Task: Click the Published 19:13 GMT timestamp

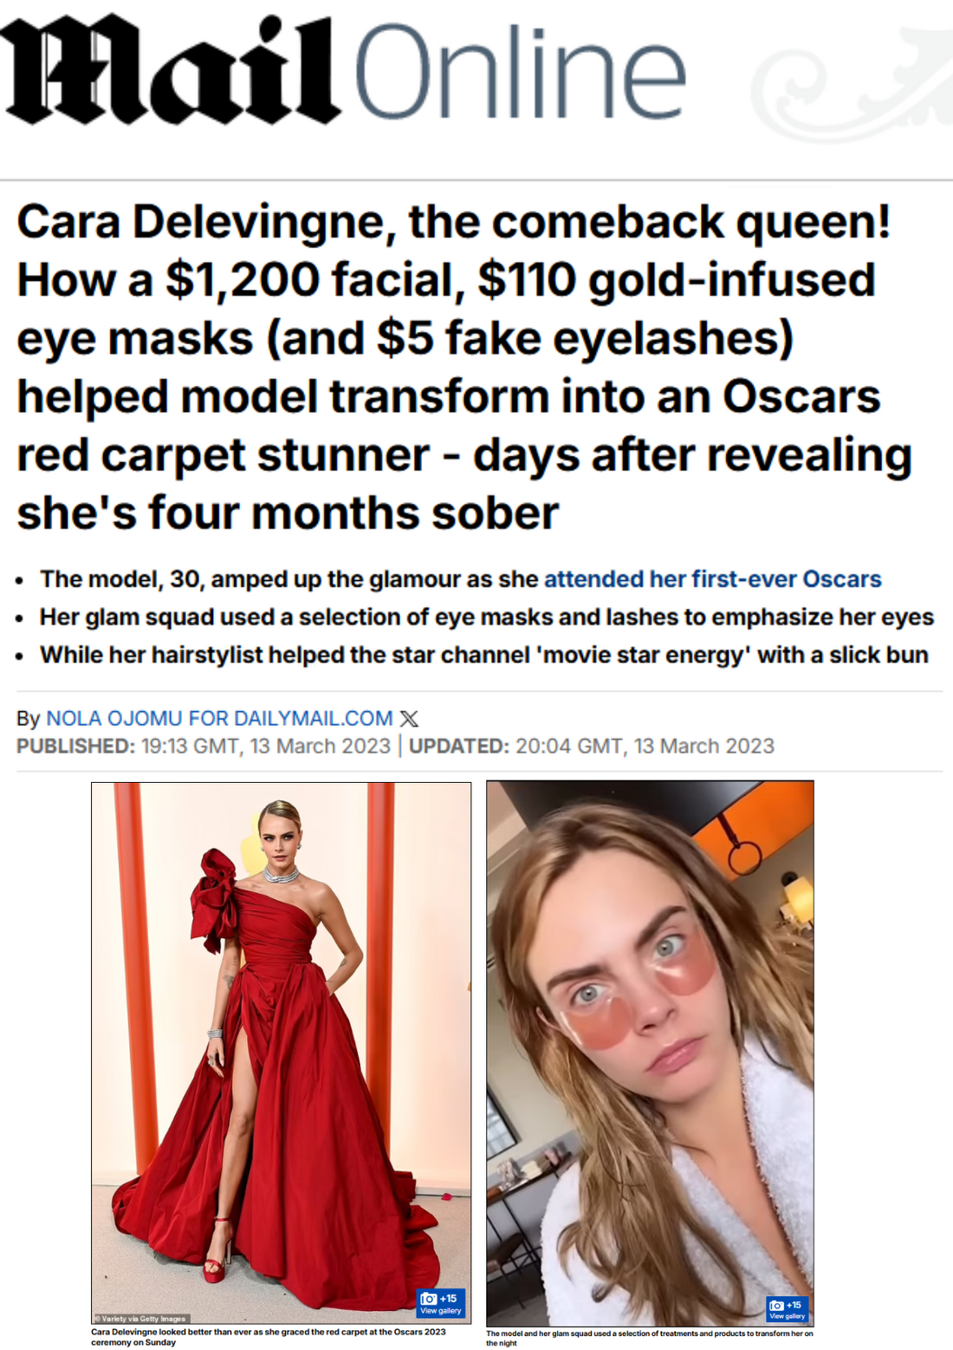Action: click(x=204, y=747)
